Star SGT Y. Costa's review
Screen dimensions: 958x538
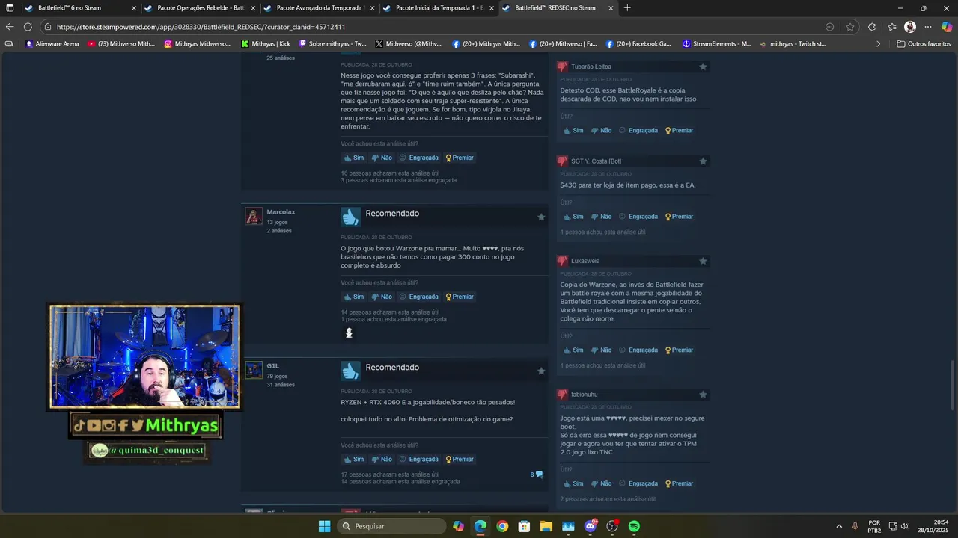[x=703, y=161]
